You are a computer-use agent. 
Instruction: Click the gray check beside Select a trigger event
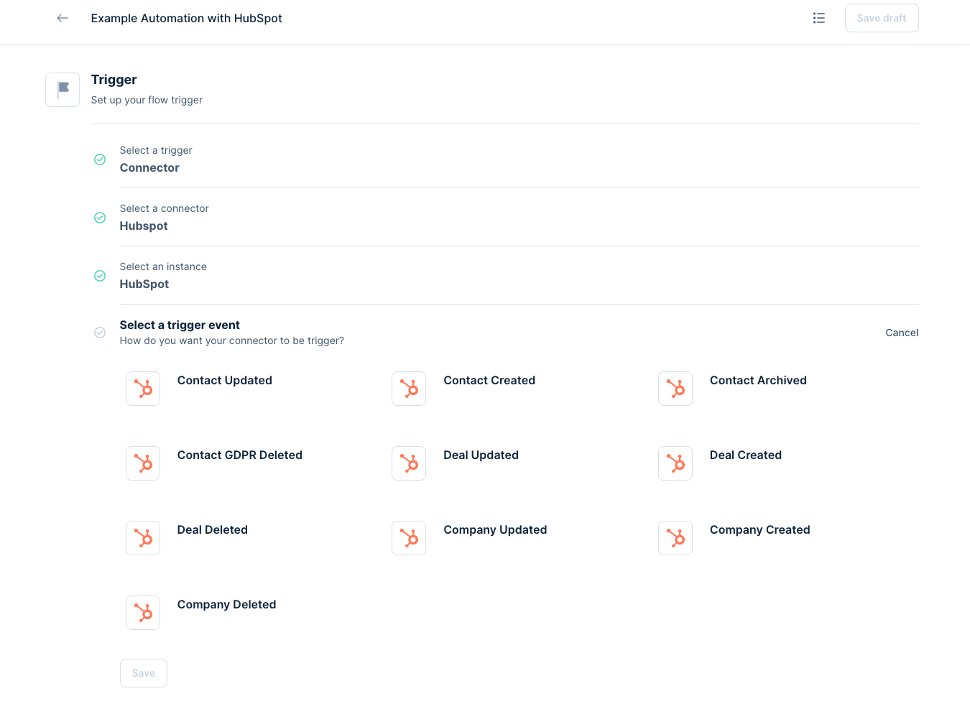pyautogui.click(x=100, y=333)
